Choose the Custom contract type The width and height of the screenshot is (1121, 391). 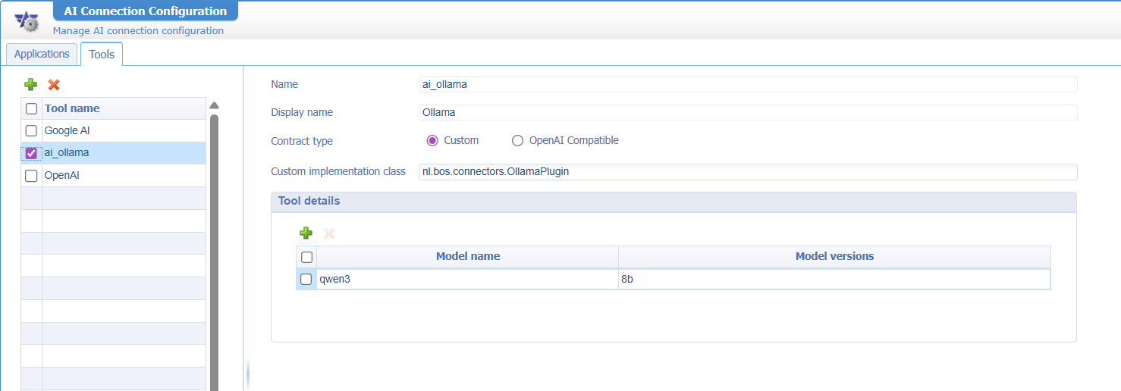coord(432,140)
